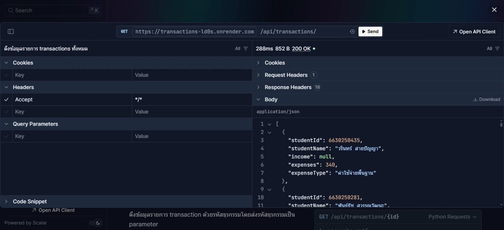Screen dimensions: 504x230
Task: Collapse the JSON object at line 2
Action: 269,132
